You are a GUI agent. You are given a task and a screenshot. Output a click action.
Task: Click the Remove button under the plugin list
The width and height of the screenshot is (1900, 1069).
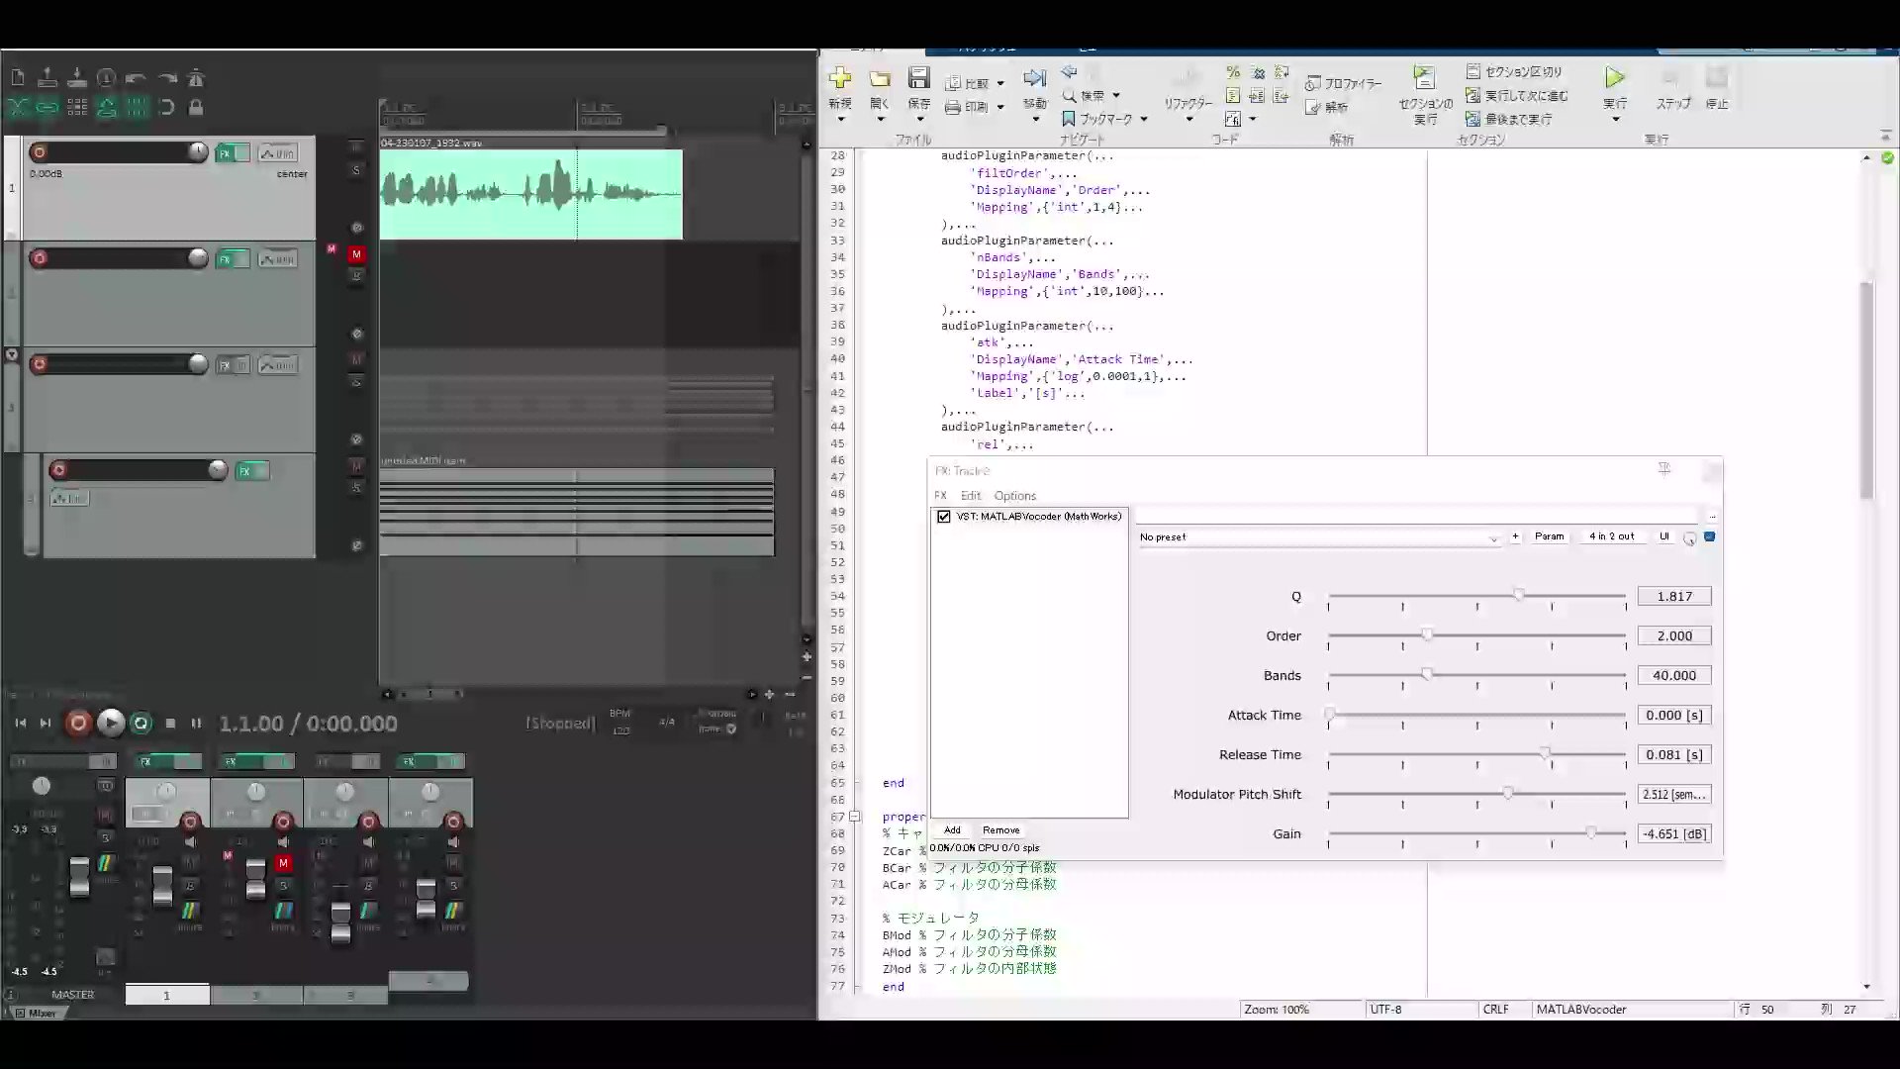tap(1000, 830)
